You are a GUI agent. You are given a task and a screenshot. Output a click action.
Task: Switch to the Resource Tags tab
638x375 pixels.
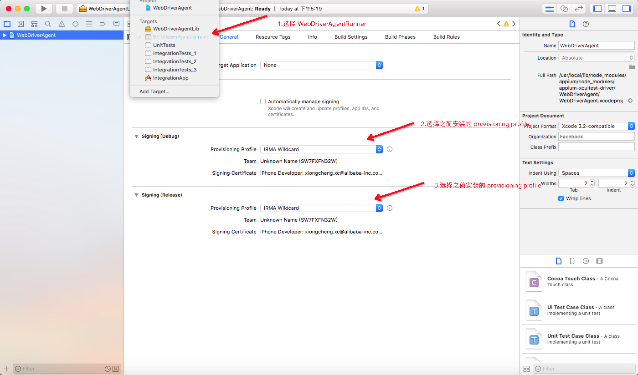click(x=273, y=37)
